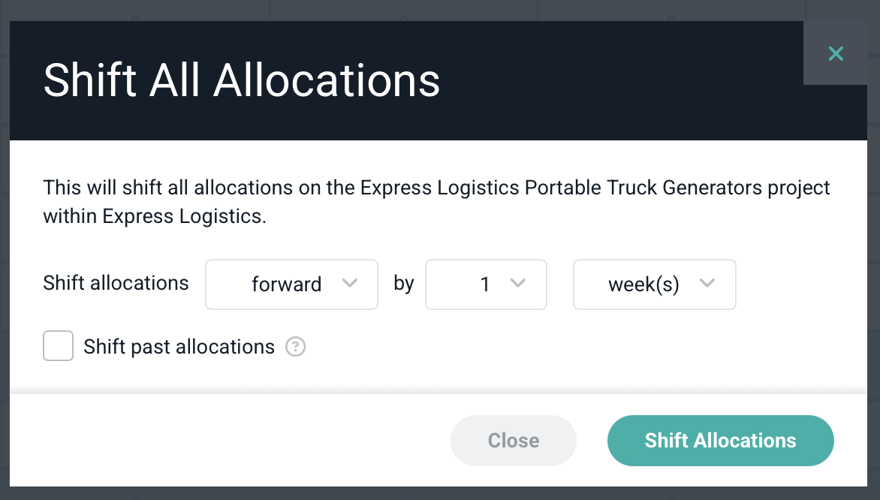Image resolution: width=880 pixels, height=500 pixels.
Task: Open the forward direction dropdown
Action: [291, 285]
